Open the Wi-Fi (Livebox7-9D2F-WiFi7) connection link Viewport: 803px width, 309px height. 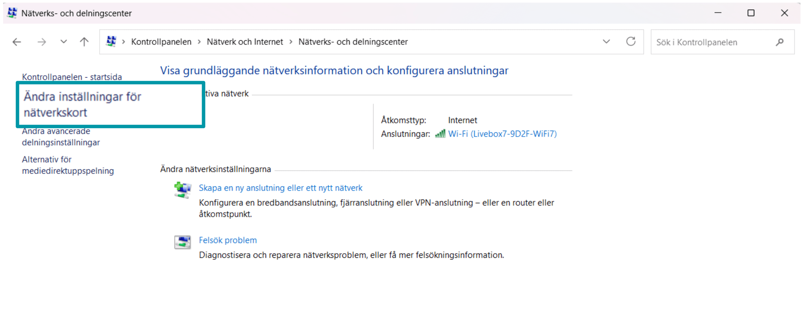(x=502, y=133)
